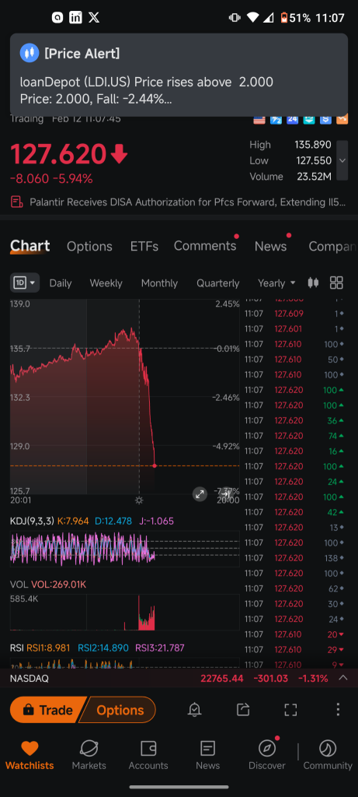Open the Palantir DISA Authorization headline
Image resolution: width=358 pixels, height=797 pixels.
point(188,202)
